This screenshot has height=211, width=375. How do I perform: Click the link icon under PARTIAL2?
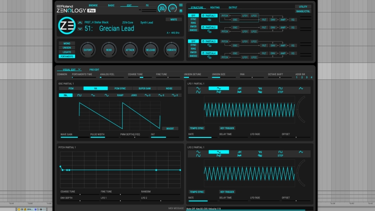tap(209, 31)
